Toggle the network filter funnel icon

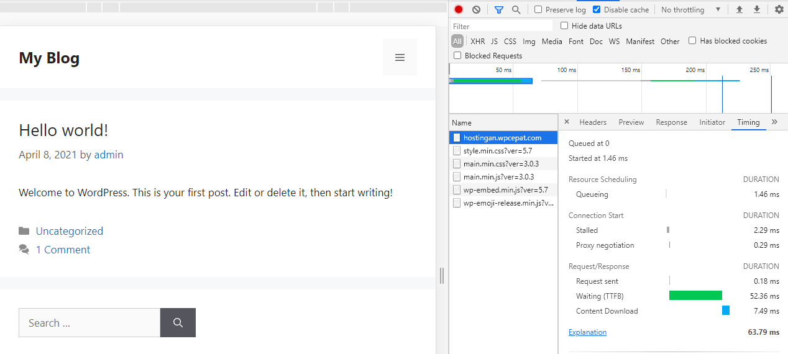point(498,10)
